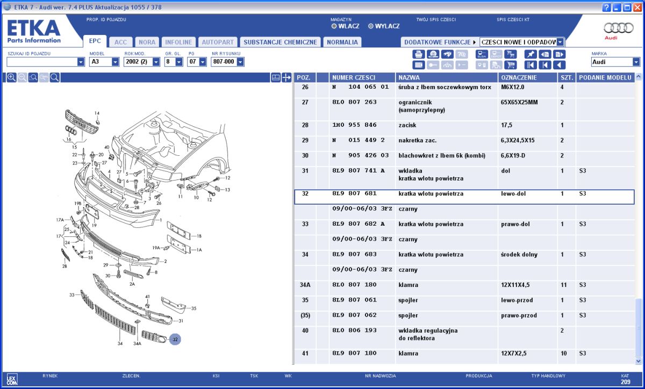Screen dimensions: 645x389
Task: Select the SUBSTANCJE CHEMICZNE tab
Action: 280,42
